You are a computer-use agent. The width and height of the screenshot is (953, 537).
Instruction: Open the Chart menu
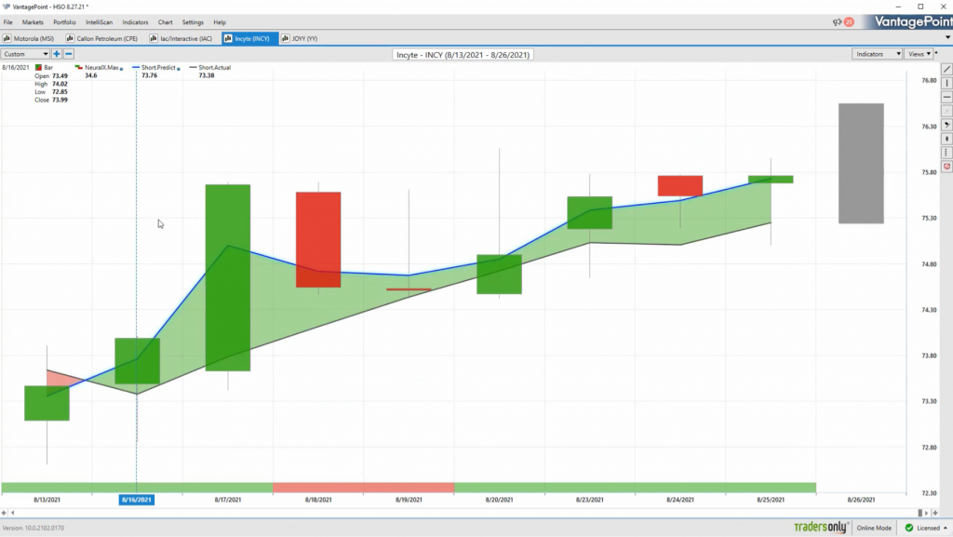[166, 21]
